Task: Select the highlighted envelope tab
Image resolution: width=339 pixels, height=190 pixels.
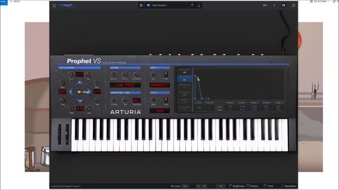Action: coord(184,78)
